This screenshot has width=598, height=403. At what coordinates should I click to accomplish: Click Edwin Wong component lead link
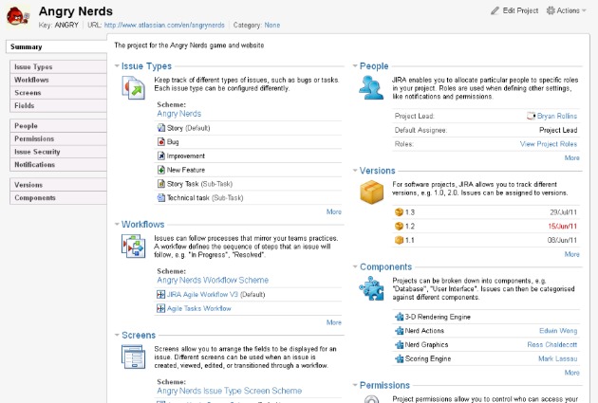click(558, 331)
